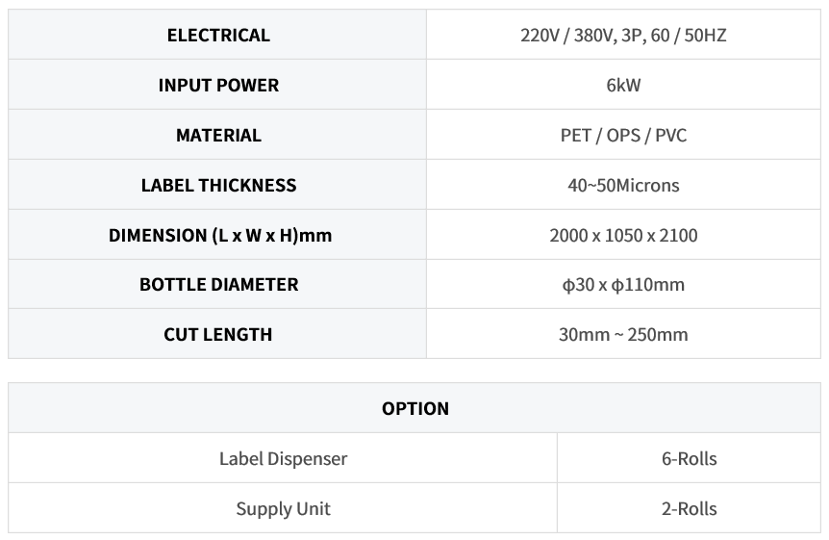
Task: Select the PET / OPS / PVC text
Action: [x=623, y=135]
